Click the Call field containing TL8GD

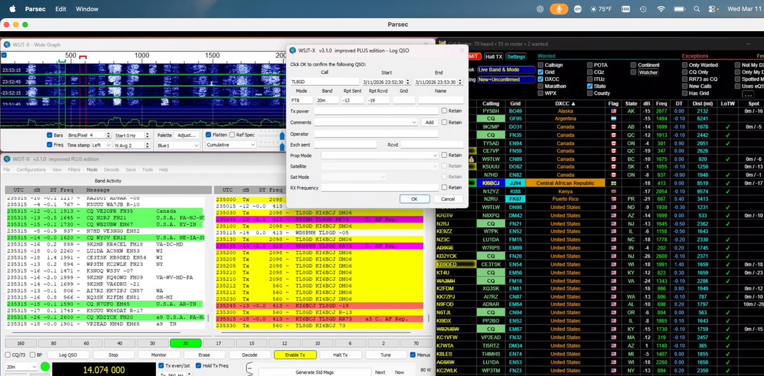coord(325,81)
